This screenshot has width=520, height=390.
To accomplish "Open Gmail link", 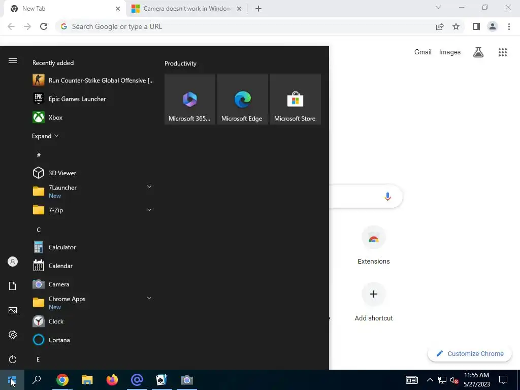I will (423, 52).
